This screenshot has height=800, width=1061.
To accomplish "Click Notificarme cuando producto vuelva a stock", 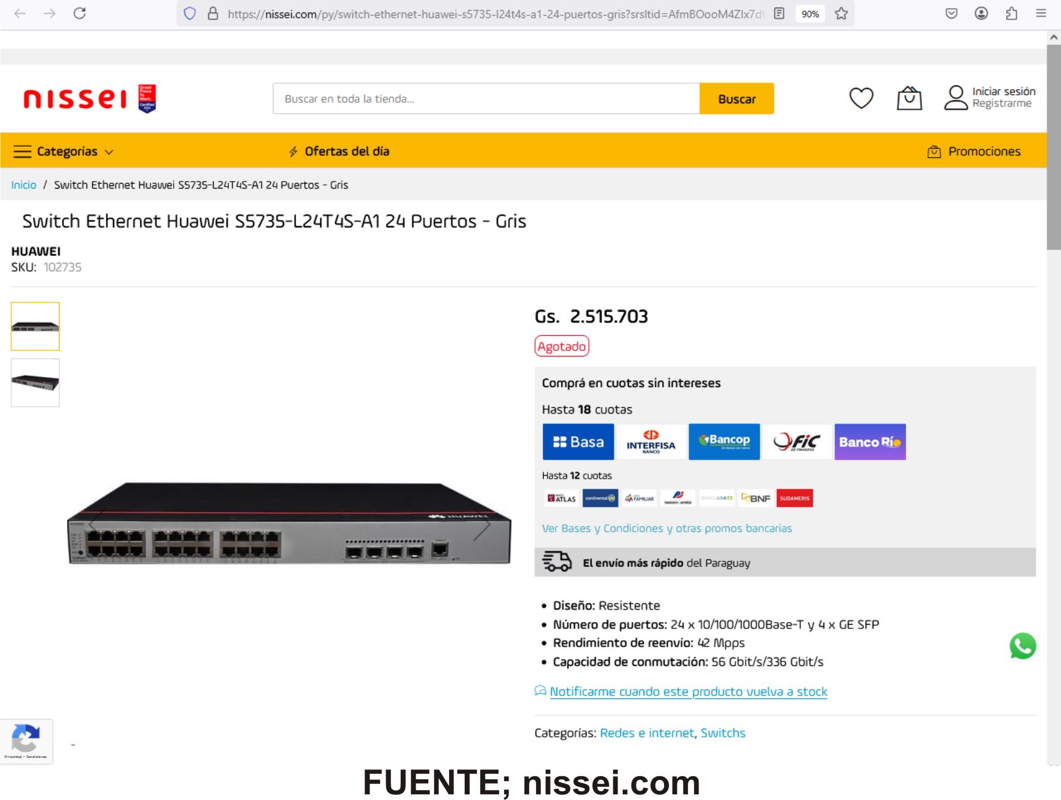I will pos(689,692).
